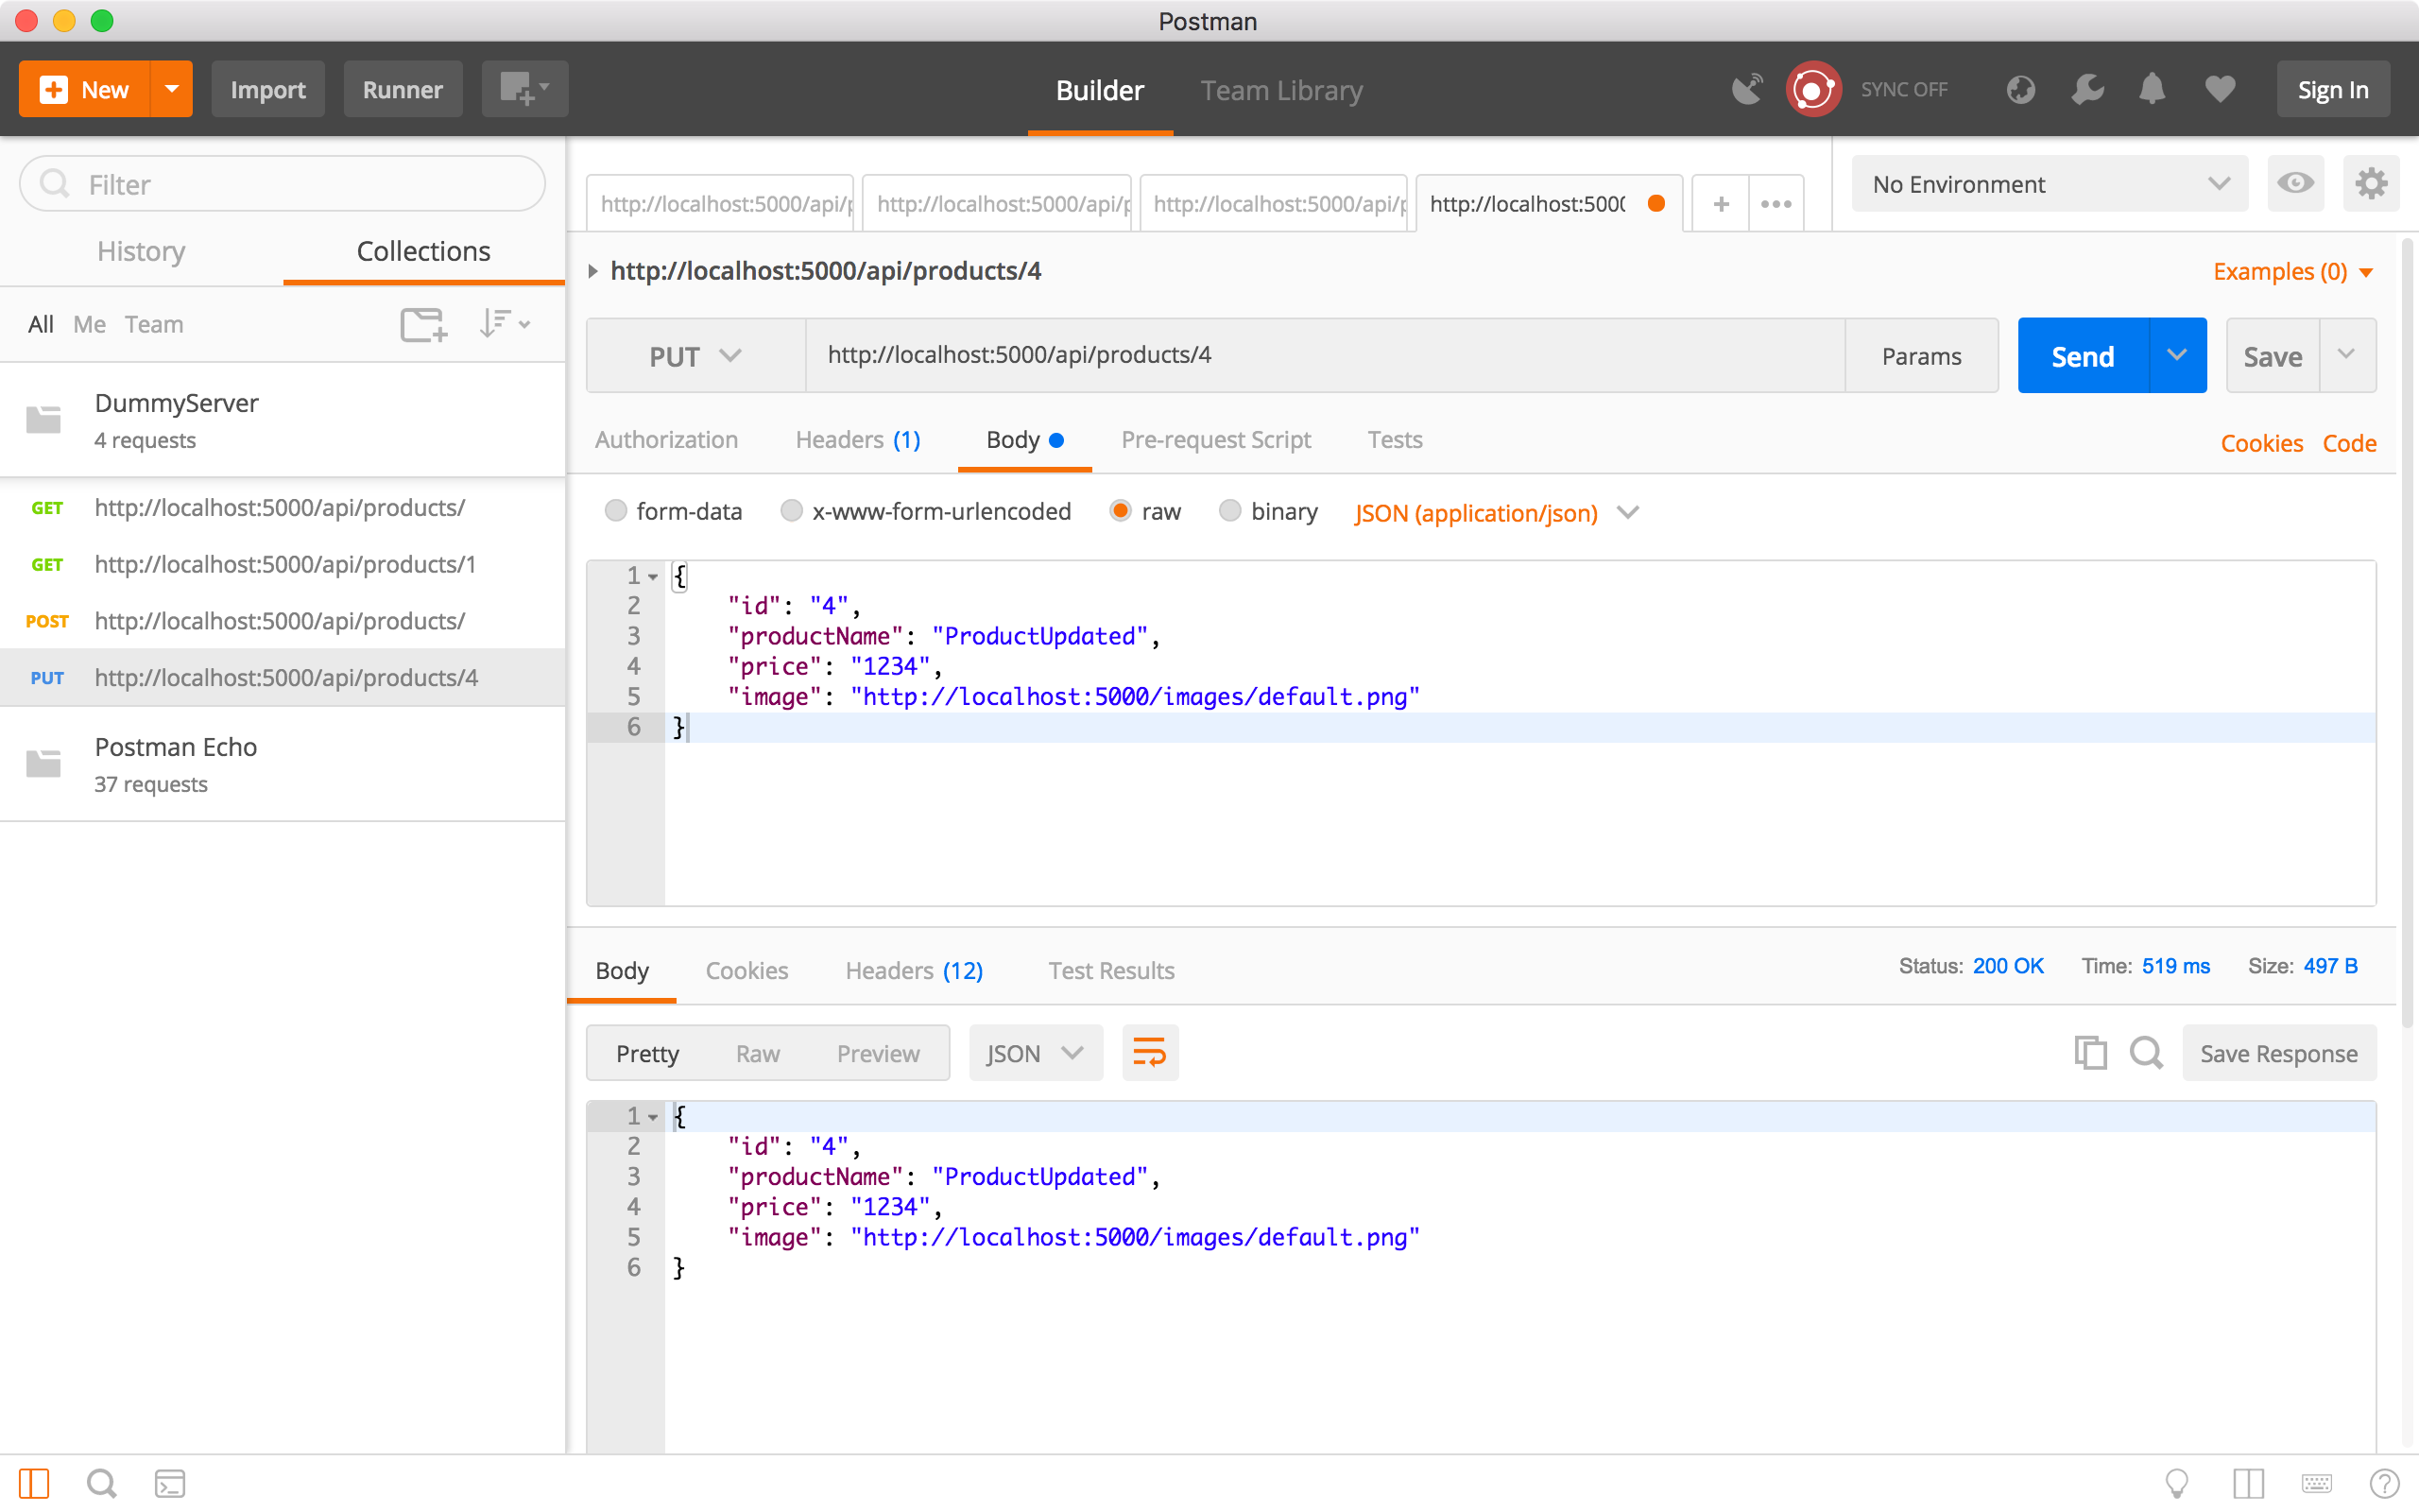Click the interceptor satellite icon
Screen dimensions: 2419x1512
coord(1747,89)
